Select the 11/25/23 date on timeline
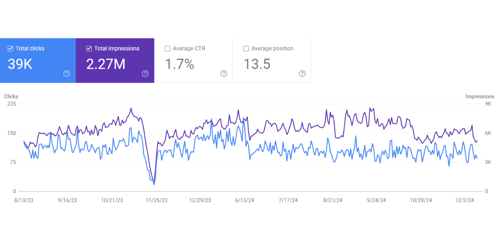Viewport: 496px width, 248px height. (156, 200)
